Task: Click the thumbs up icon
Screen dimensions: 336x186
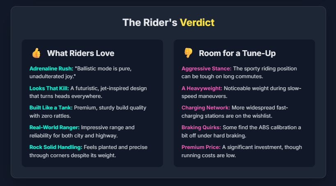Action: 36,53
